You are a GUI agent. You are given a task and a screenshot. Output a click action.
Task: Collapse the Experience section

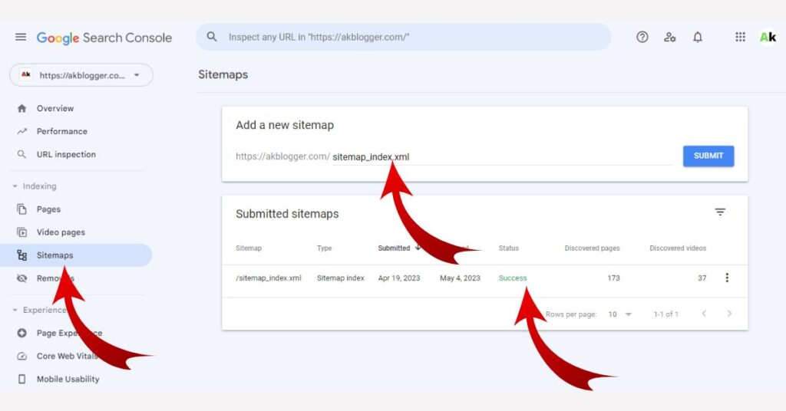[x=15, y=310]
